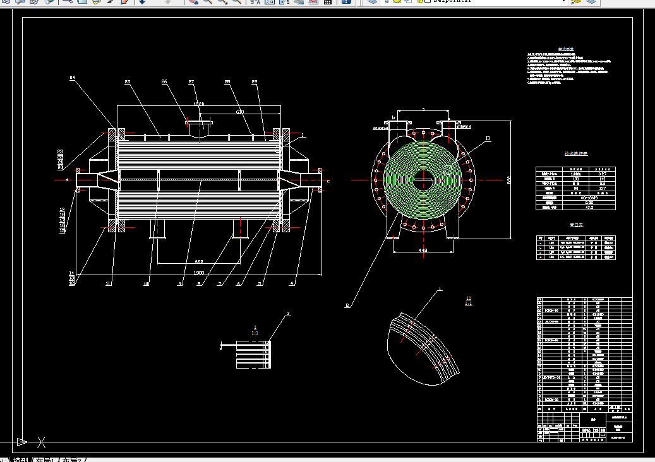Click the Zoom Previous magnifier icon
The width and height of the screenshot is (655, 462).
236,1
